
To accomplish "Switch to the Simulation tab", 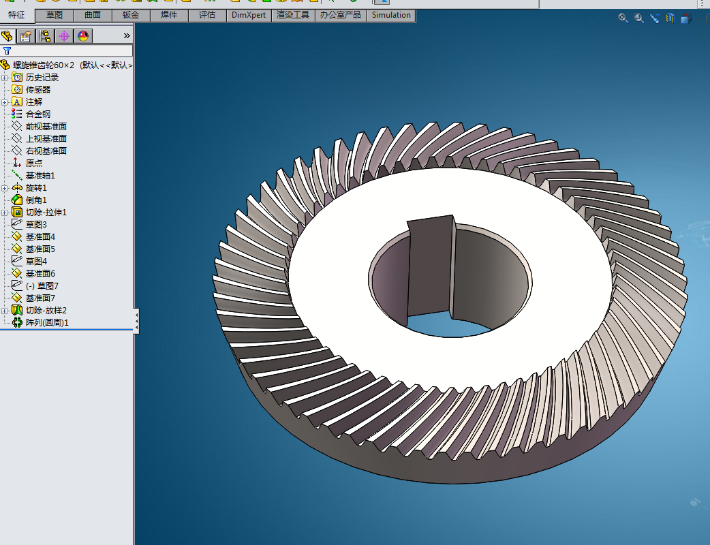I will click(391, 15).
